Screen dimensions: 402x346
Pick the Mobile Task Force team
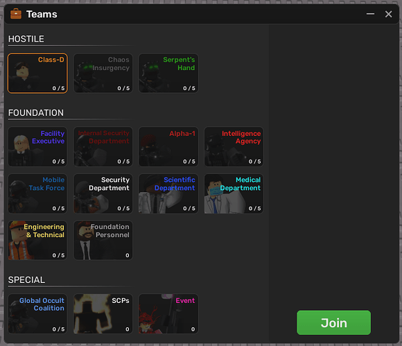tap(37, 193)
